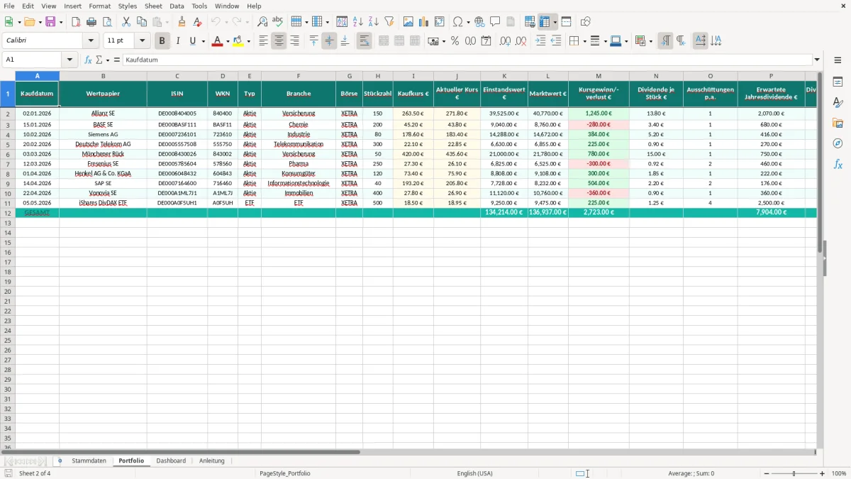Align text right
851x479 pixels.
click(x=294, y=41)
